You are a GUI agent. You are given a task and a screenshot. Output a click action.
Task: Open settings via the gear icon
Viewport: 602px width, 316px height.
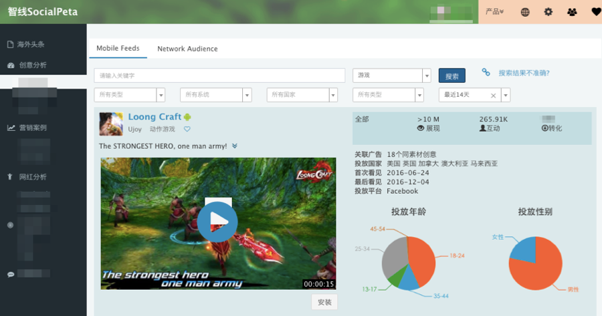548,12
